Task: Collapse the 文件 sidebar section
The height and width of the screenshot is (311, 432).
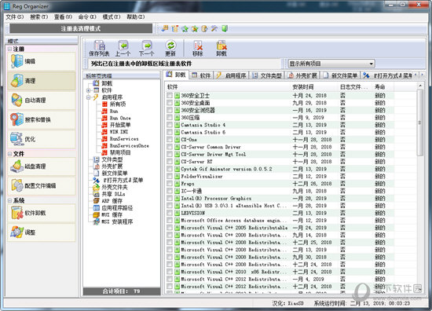Action: coord(10,154)
